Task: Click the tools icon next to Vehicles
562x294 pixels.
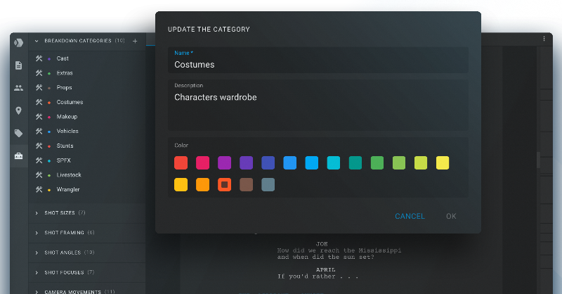Action: click(x=39, y=131)
